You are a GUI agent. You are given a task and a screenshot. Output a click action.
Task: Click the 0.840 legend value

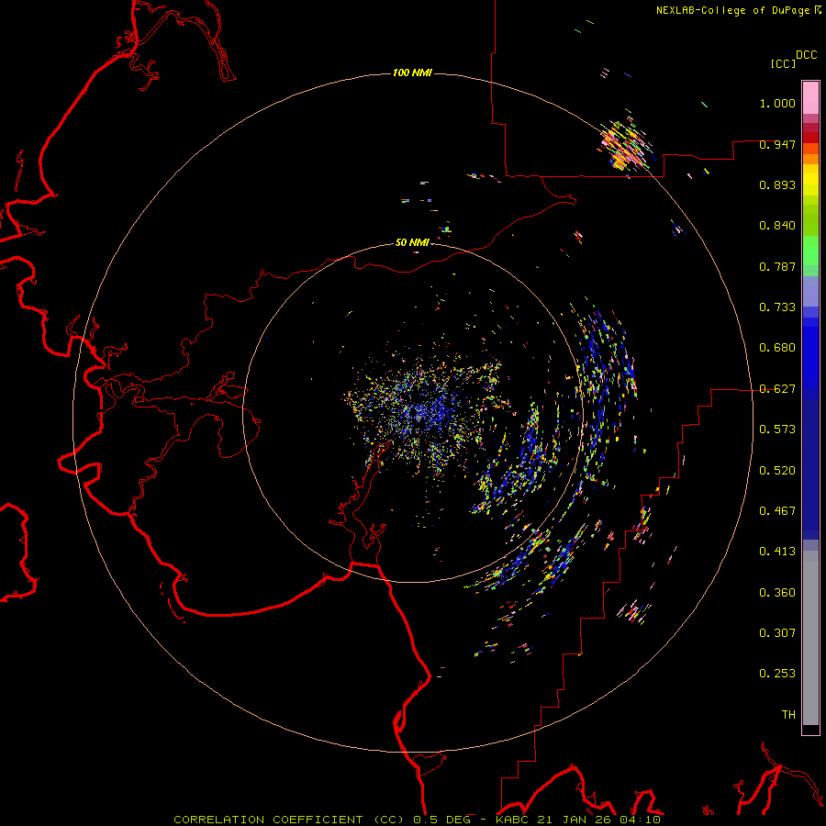tap(777, 226)
